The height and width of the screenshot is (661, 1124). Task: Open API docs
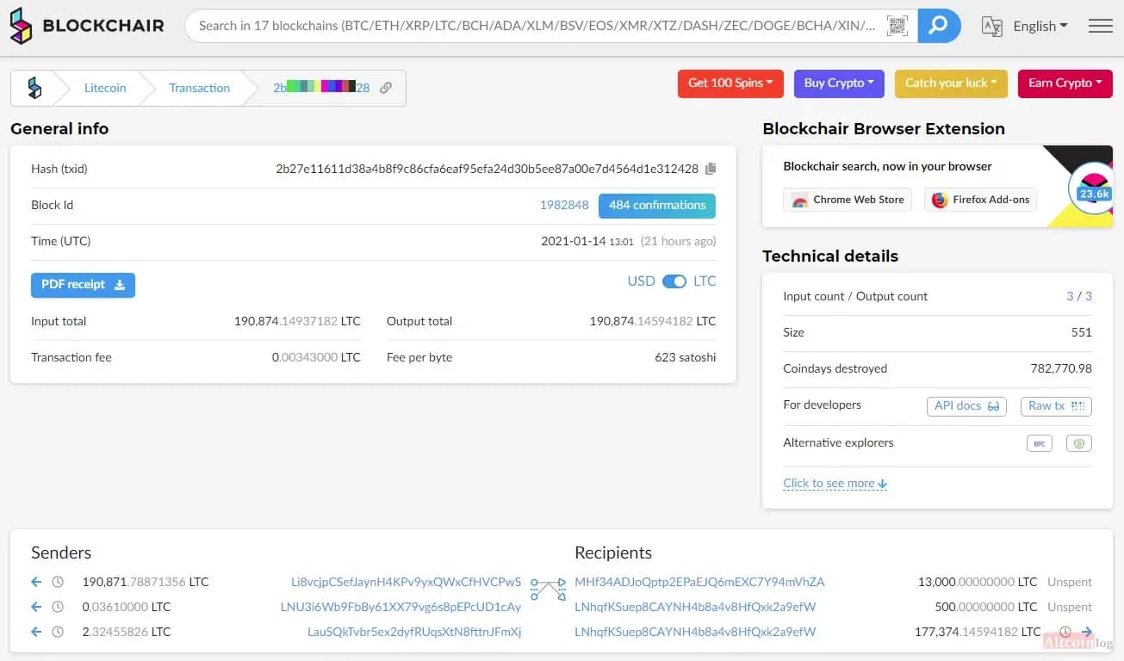coord(966,406)
